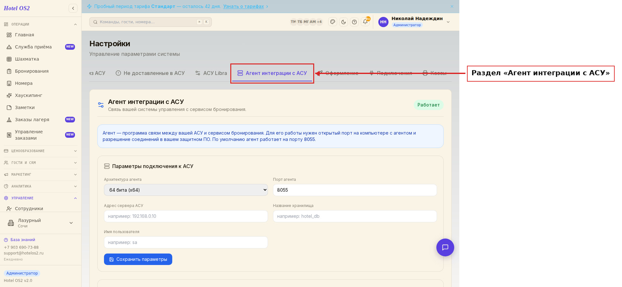Open Хаускипинг in the sidebar

41,95
